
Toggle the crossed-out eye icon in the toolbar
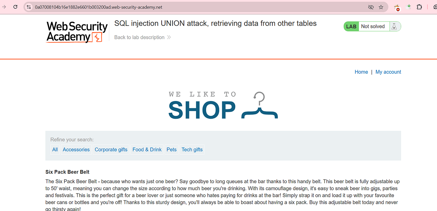(x=371, y=7)
